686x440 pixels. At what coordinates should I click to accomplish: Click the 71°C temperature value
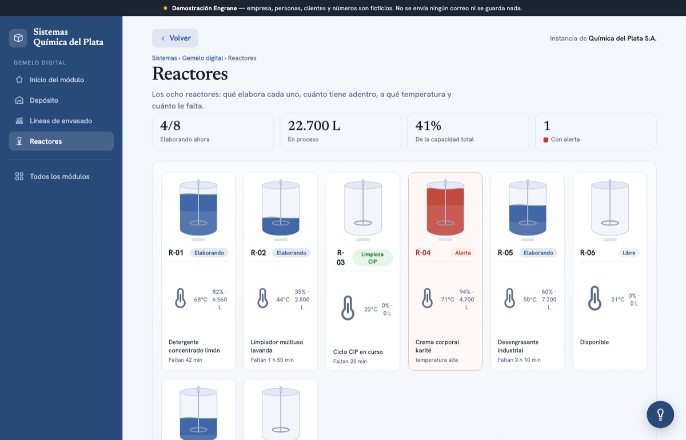point(448,300)
